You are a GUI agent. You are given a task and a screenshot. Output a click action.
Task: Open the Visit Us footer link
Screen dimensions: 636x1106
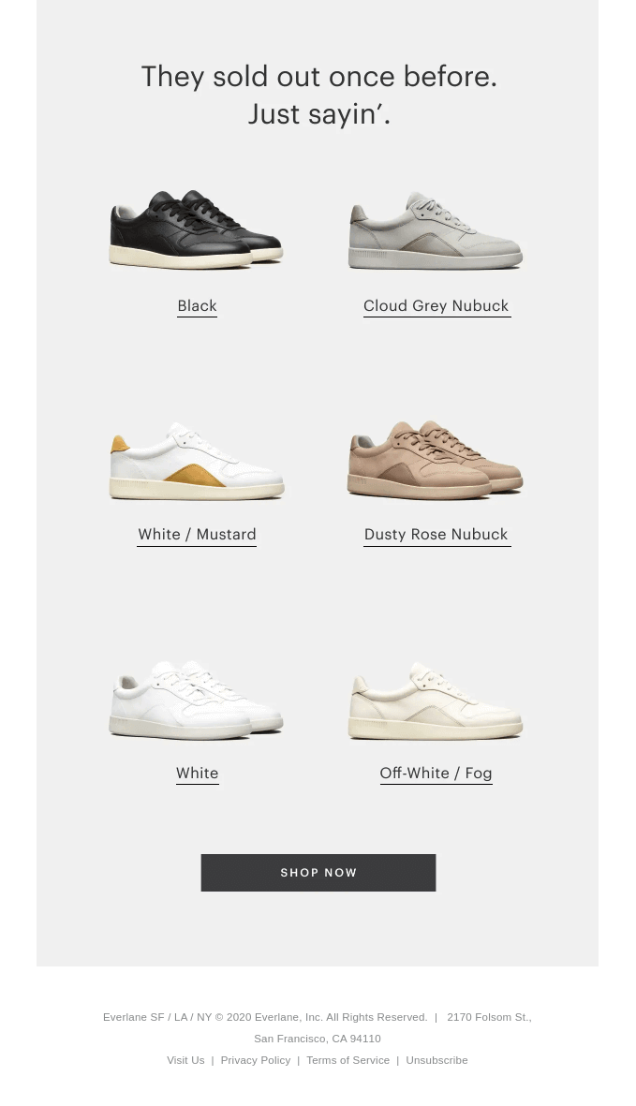185,1060
